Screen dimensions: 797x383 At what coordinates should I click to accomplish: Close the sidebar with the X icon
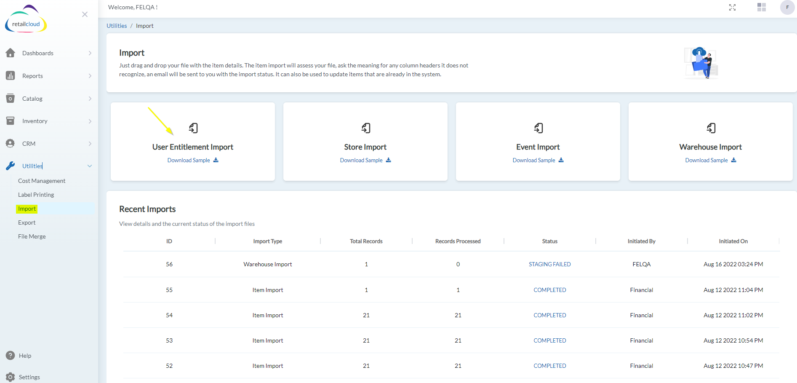pos(85,14)
